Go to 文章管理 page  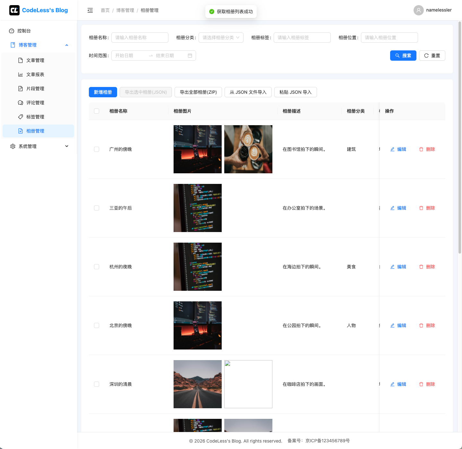38,60
